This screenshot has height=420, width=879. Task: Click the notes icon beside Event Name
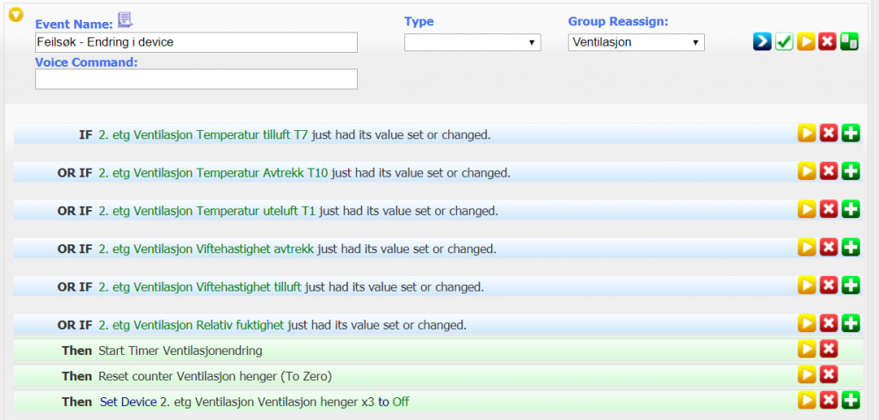[x=125, y=20]
